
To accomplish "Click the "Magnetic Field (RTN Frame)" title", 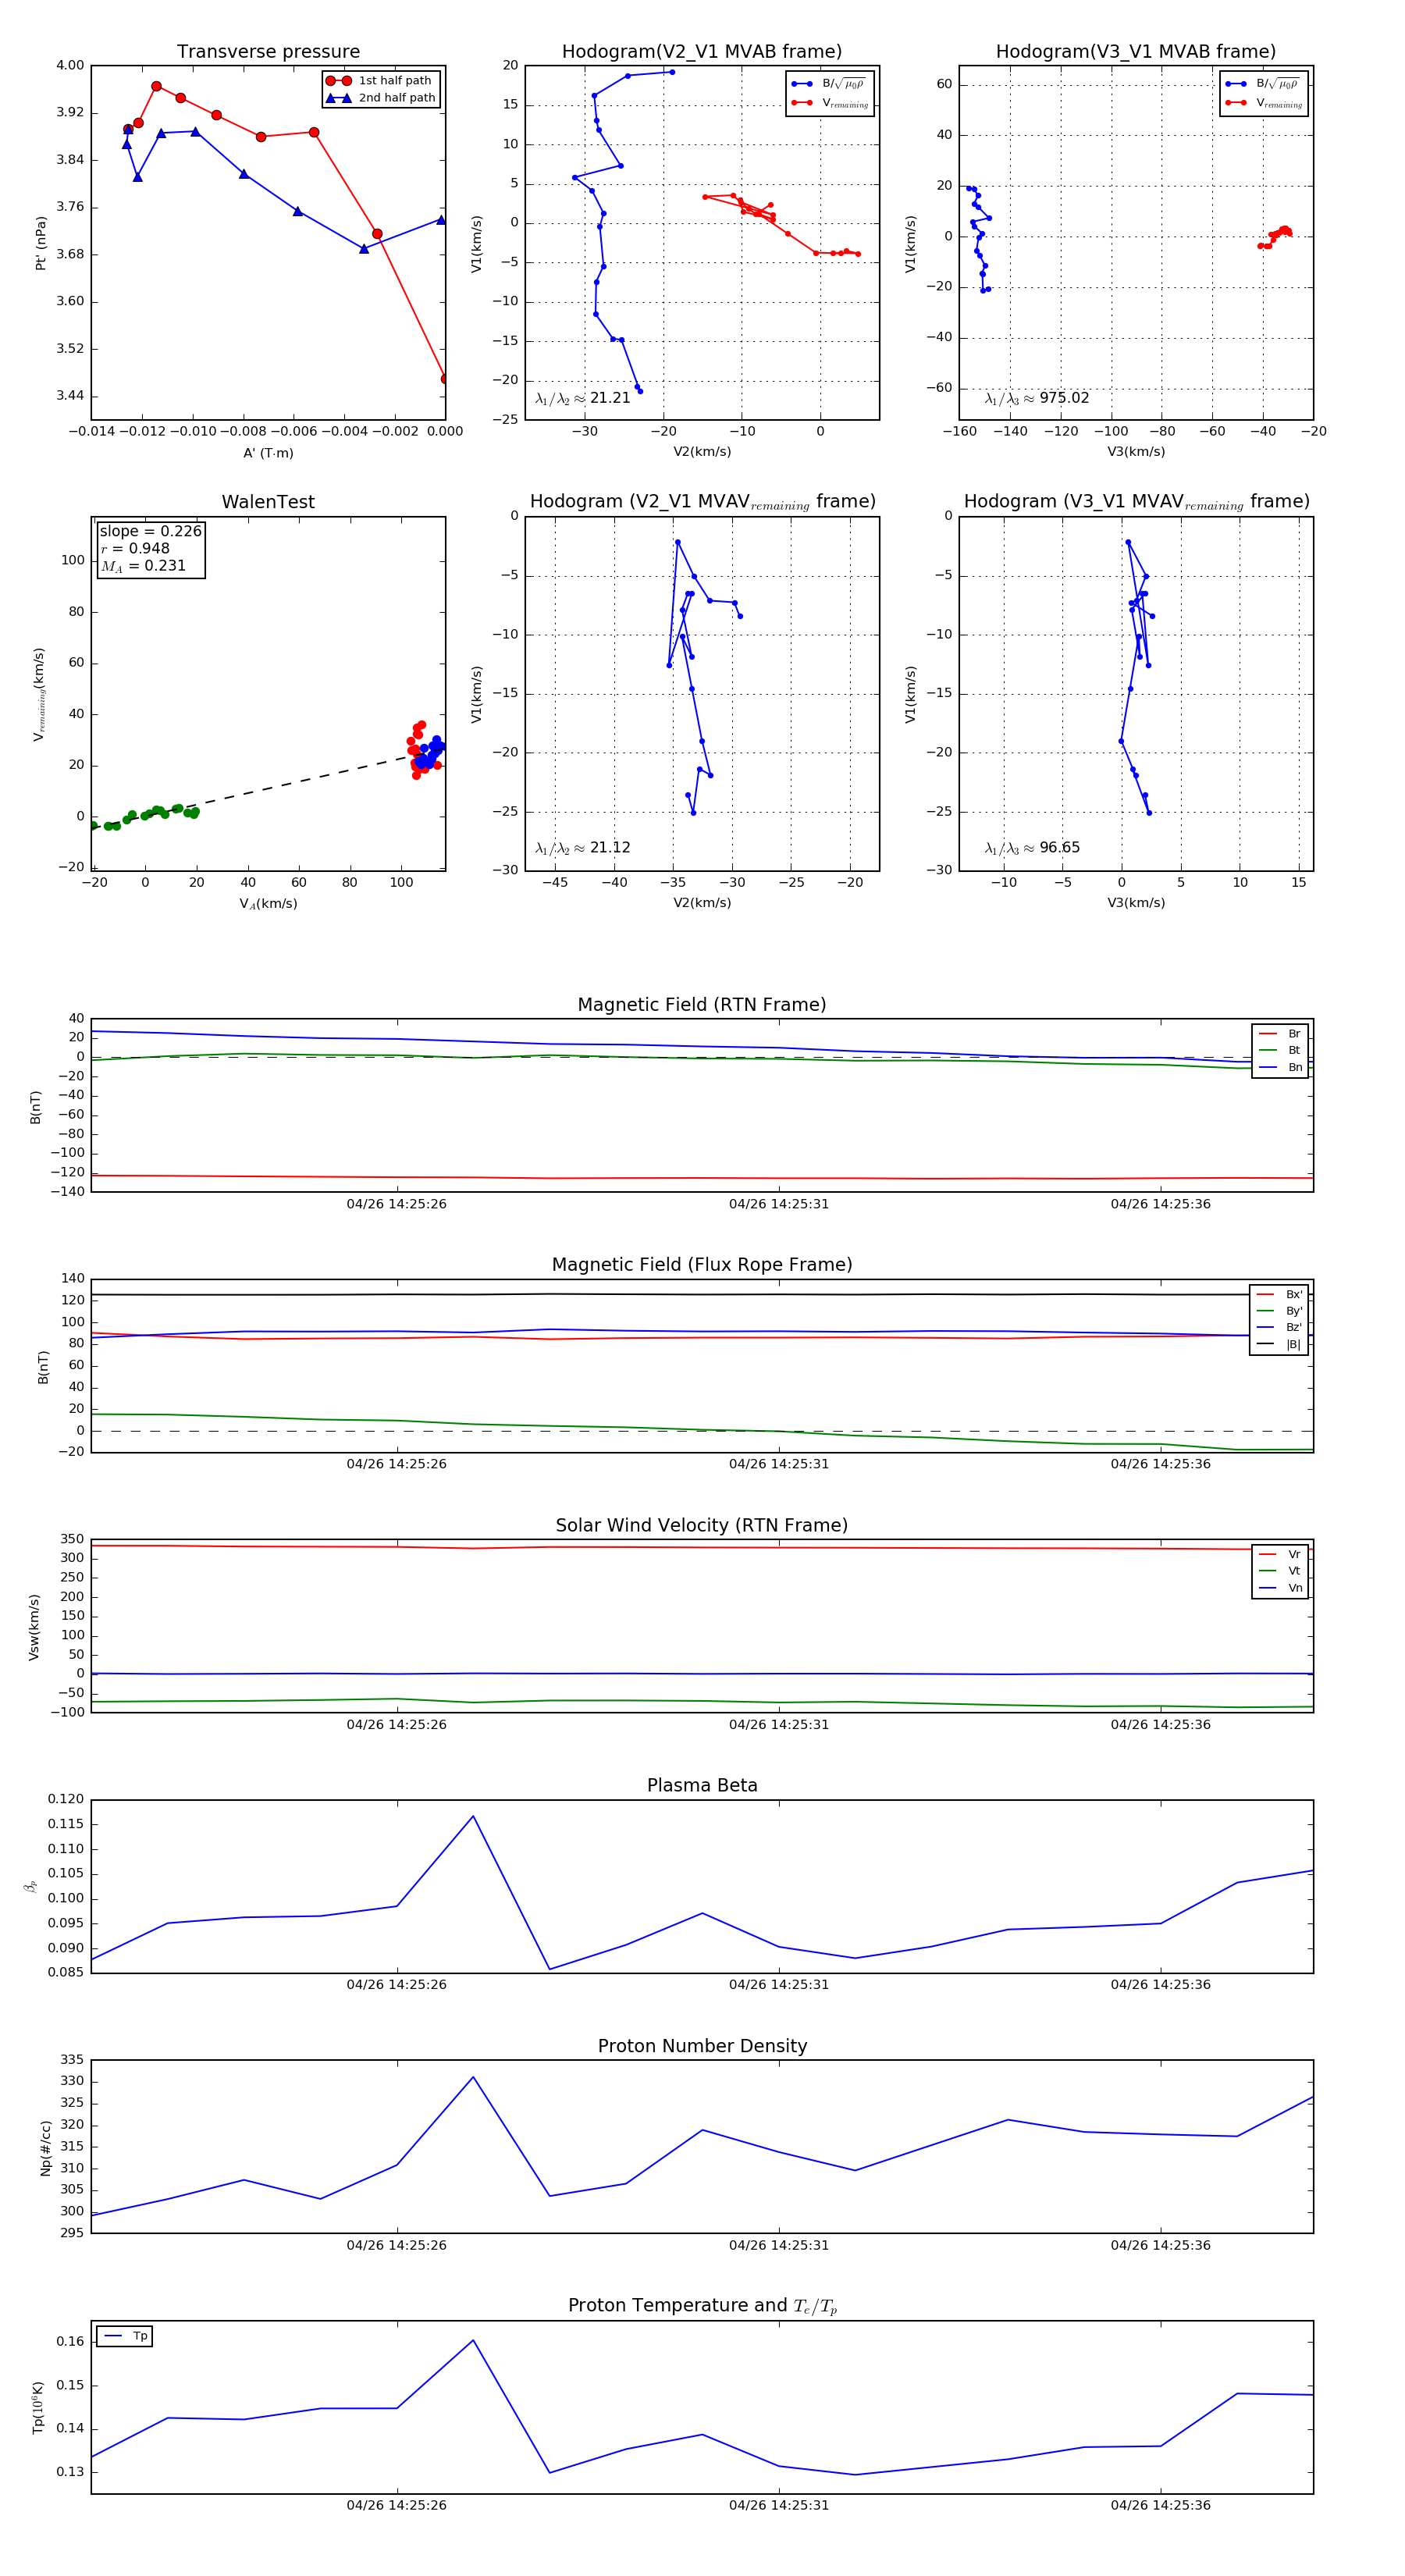I will [x=702, y=1005].
